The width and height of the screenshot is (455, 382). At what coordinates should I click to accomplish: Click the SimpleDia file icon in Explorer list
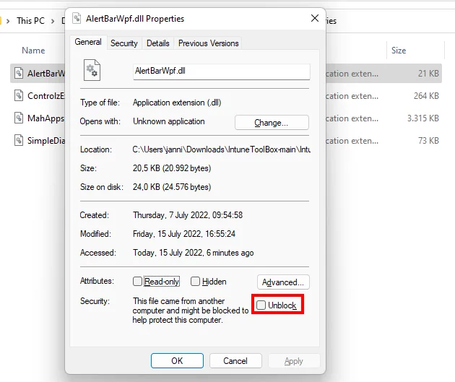point(19,140)
